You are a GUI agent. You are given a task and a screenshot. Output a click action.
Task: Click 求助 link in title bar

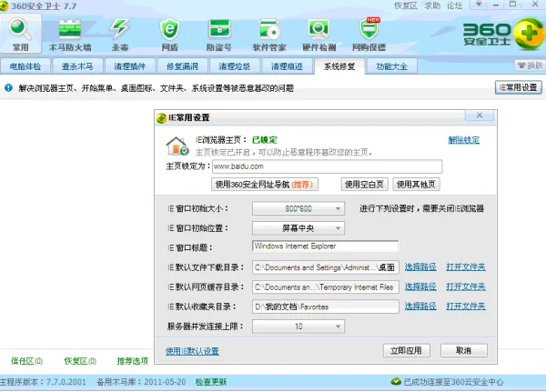[432, 5]
